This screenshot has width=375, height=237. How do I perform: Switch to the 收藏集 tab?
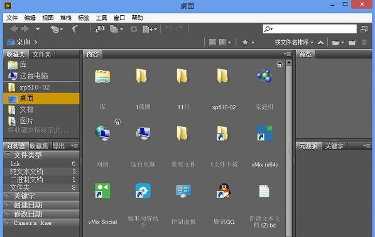[39, 146]
